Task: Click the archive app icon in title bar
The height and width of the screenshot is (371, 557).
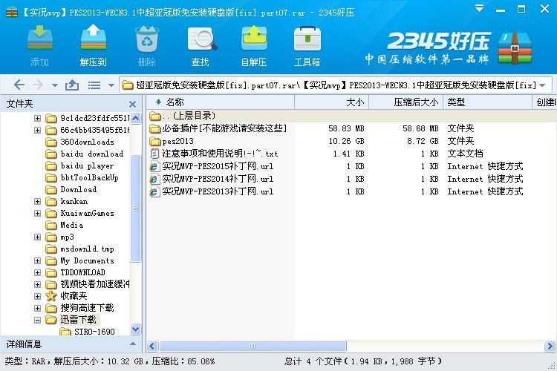Action: 12,12
